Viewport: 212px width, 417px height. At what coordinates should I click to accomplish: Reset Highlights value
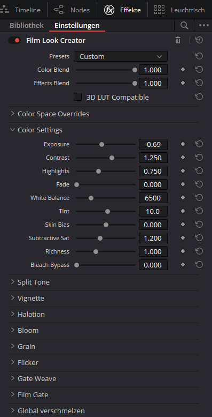(199, 171)
